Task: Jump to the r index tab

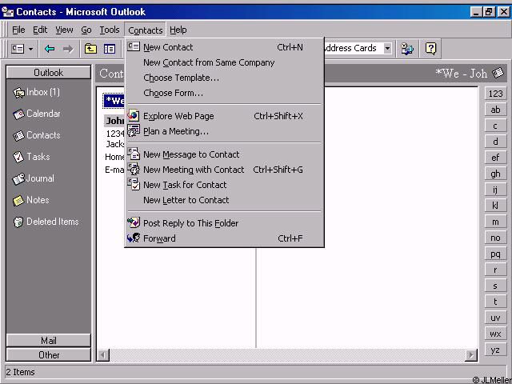Action: click(495, 270)
